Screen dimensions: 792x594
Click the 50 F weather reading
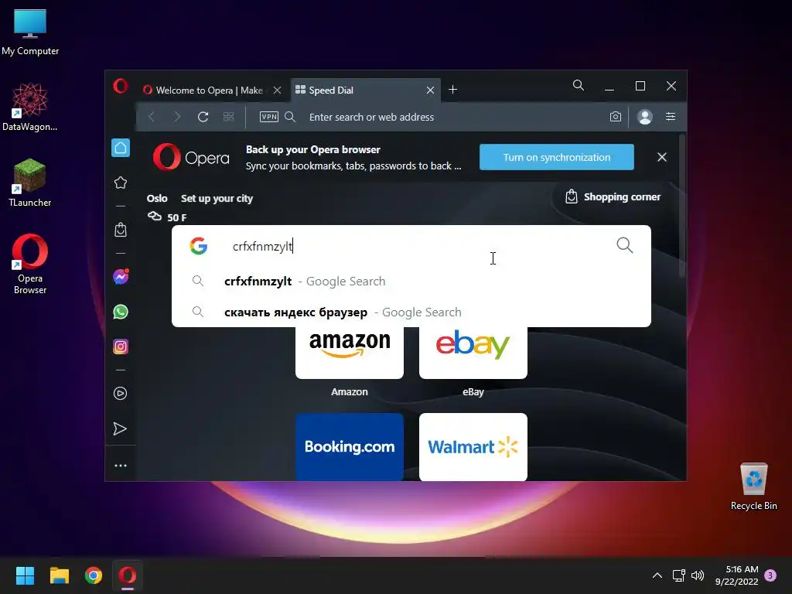click(x=177, y=217)
